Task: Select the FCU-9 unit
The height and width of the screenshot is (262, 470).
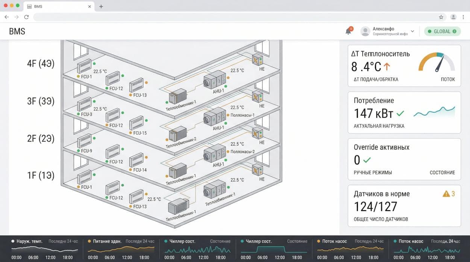Action: click(84, 141)
